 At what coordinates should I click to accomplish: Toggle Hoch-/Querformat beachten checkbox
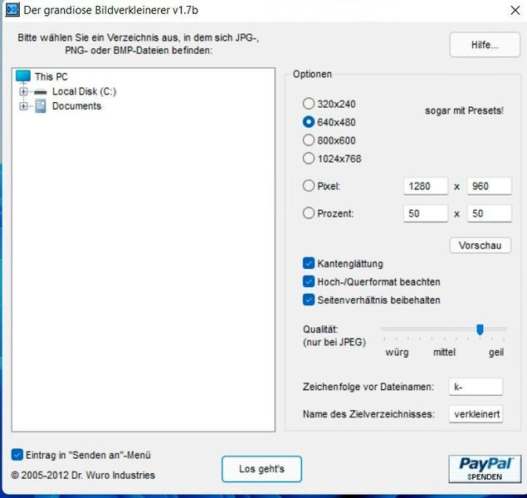tap(309, 281)
